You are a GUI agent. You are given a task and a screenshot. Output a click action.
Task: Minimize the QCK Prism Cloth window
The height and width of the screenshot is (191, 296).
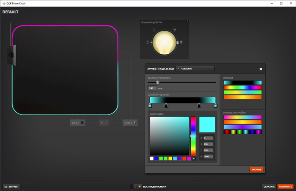(x=272, y=3)
